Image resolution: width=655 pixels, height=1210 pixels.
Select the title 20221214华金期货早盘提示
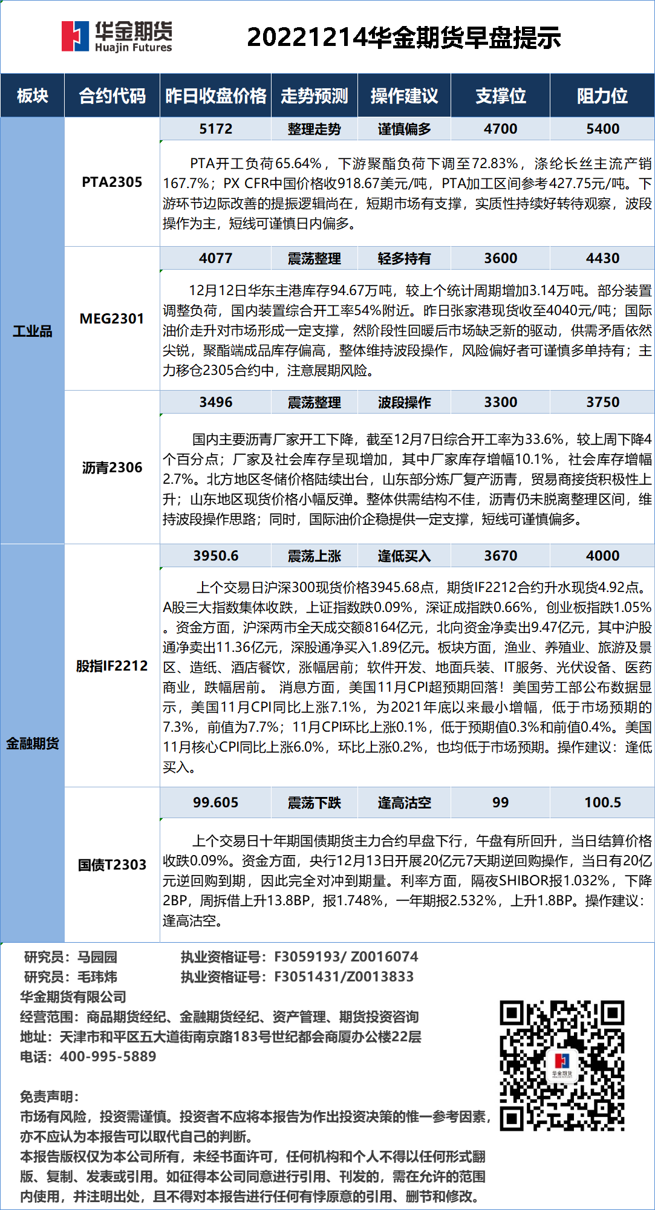click(x=404, y=37)
